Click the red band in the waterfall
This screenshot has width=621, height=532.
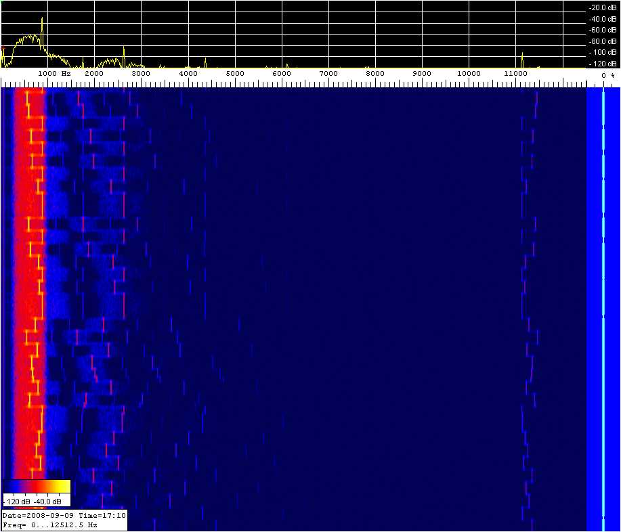pos(20,271)
